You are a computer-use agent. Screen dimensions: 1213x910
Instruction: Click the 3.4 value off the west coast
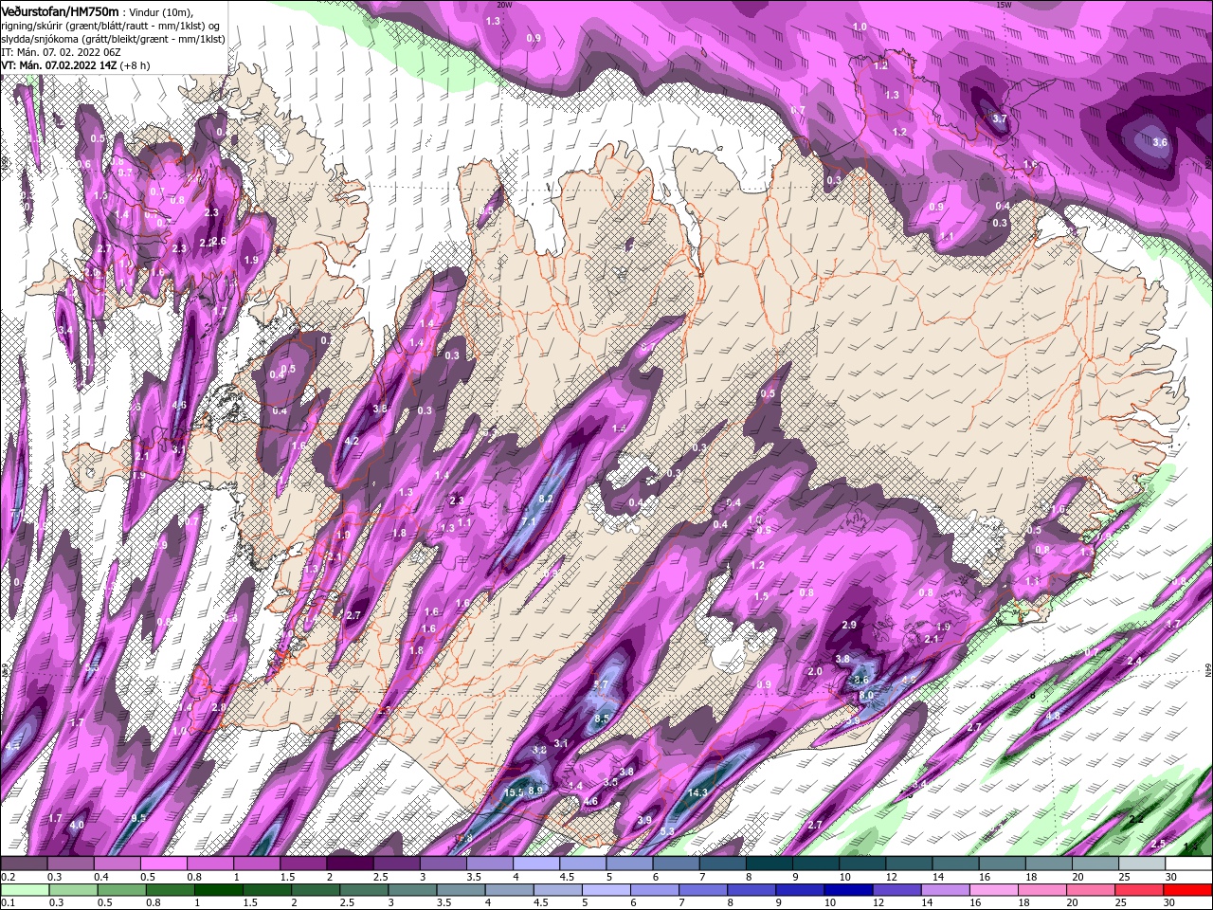click(65, 330)
